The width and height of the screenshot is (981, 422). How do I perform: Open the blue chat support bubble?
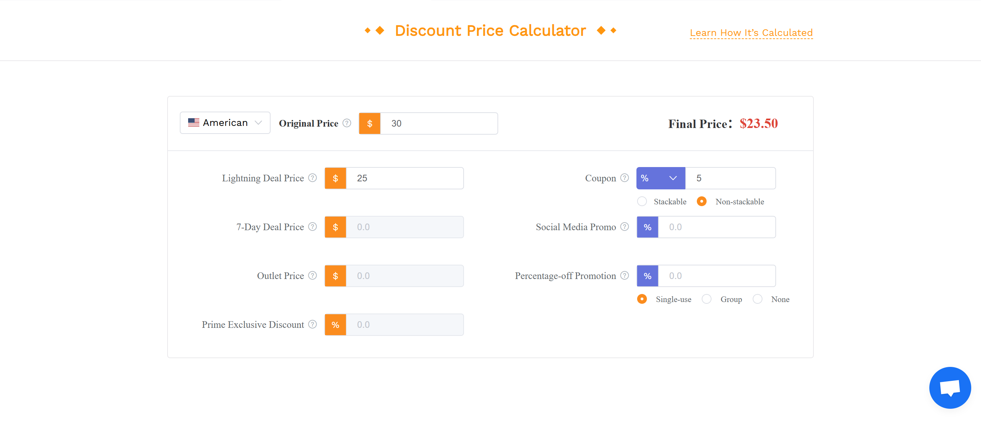(x=950, y=388)
